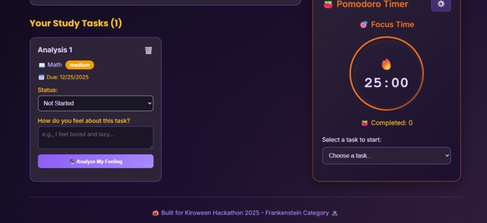Click the Status dropdown arrow
This screenshot has height=223, width=487.
[150, 103]
